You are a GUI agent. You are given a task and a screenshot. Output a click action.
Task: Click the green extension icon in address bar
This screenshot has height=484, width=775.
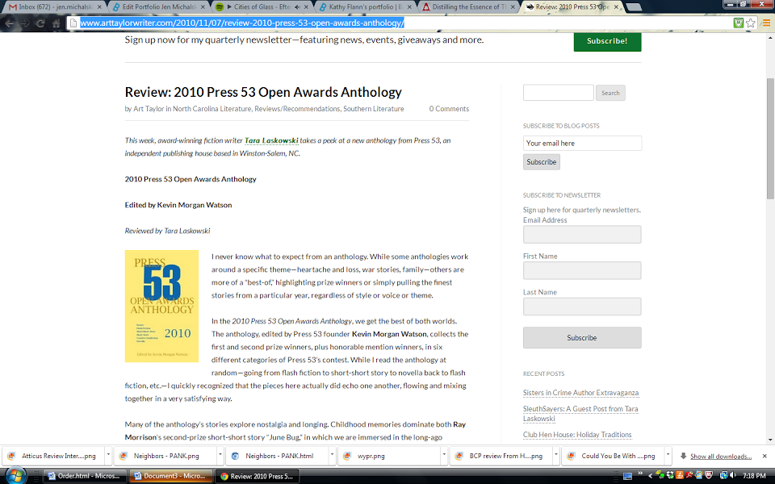739,23
